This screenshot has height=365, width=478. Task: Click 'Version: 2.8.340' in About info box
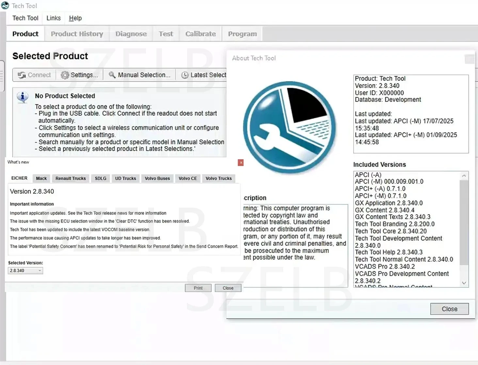coord(377,86)
